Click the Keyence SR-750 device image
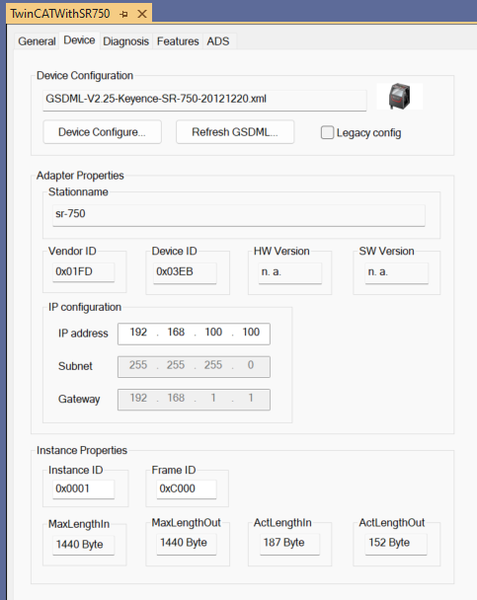The image size is (477, 600). [x=399, y=96]
